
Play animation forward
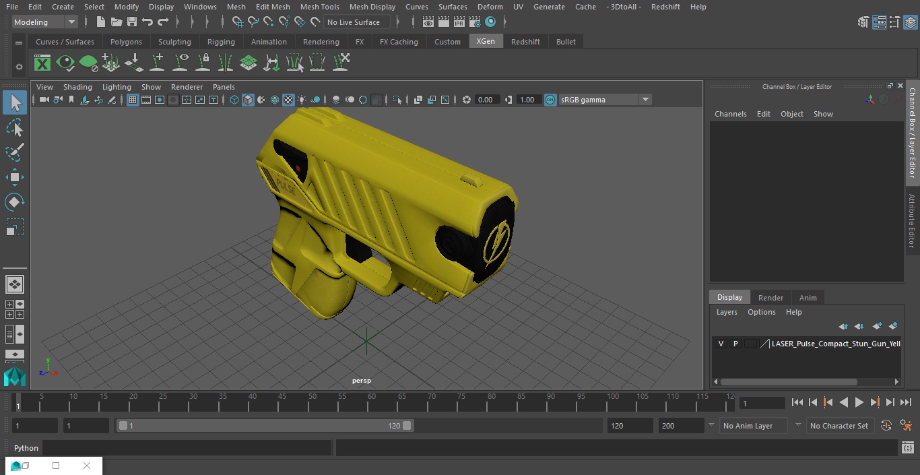point(859,402)
